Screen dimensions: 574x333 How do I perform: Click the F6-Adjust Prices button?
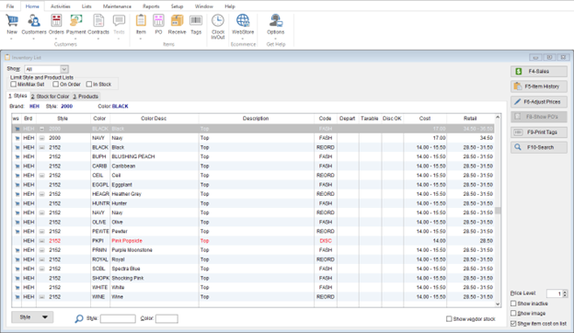click(x=539, y=102)
